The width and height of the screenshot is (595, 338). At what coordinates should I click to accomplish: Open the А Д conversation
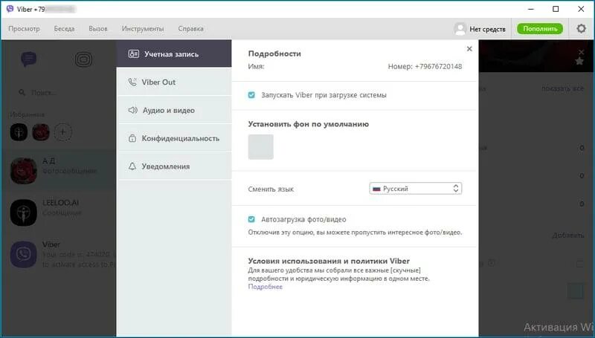[x=59, y=169]
